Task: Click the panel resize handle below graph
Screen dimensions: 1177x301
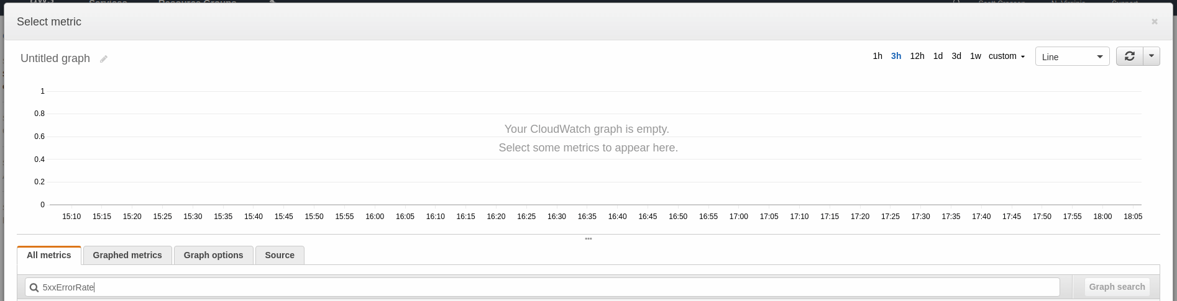Action: pos(588,239)
